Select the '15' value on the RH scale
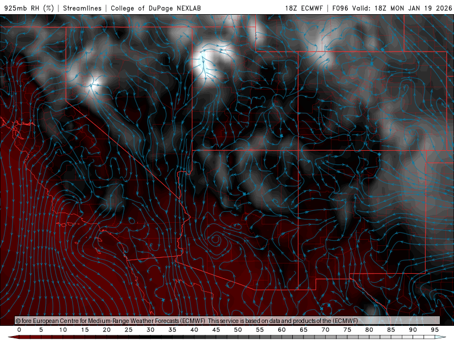Screen dimensions: 454x340 click(x=85, y=330)
